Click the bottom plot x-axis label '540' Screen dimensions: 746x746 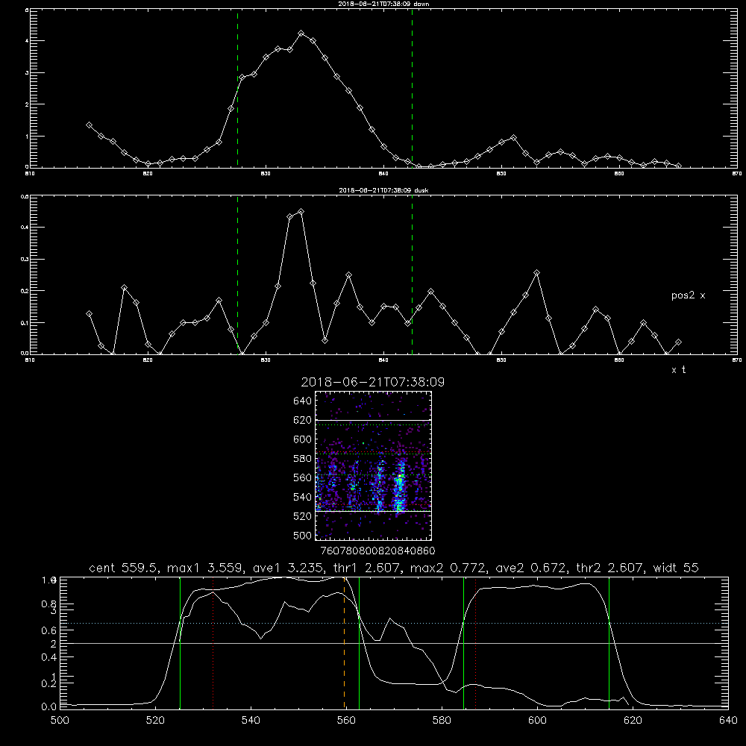pos(251,721)
